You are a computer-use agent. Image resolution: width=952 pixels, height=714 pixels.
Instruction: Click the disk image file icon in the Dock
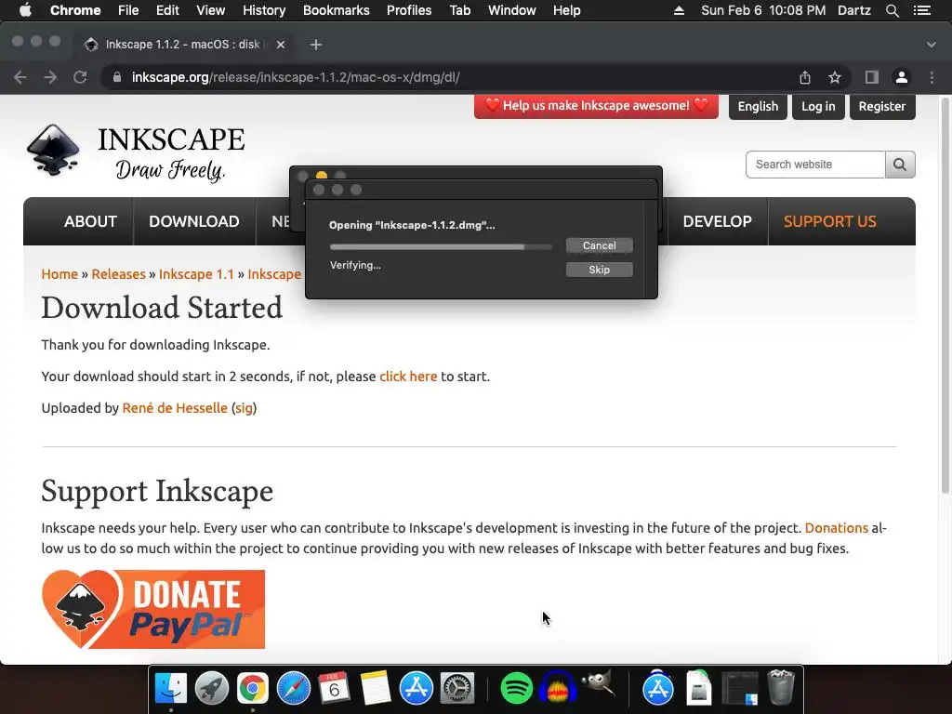click(699, 689)
